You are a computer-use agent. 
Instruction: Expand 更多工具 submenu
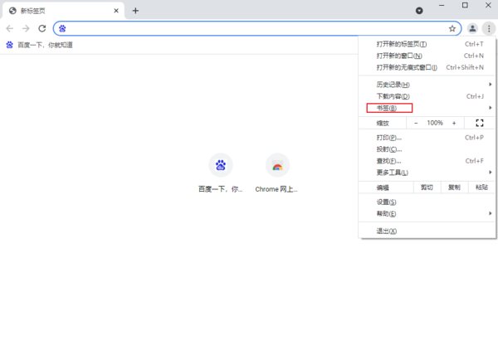tap(427, 173)
